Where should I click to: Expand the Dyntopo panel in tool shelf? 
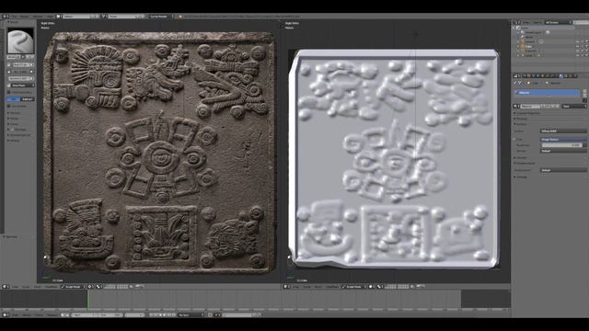pos(17,130)
